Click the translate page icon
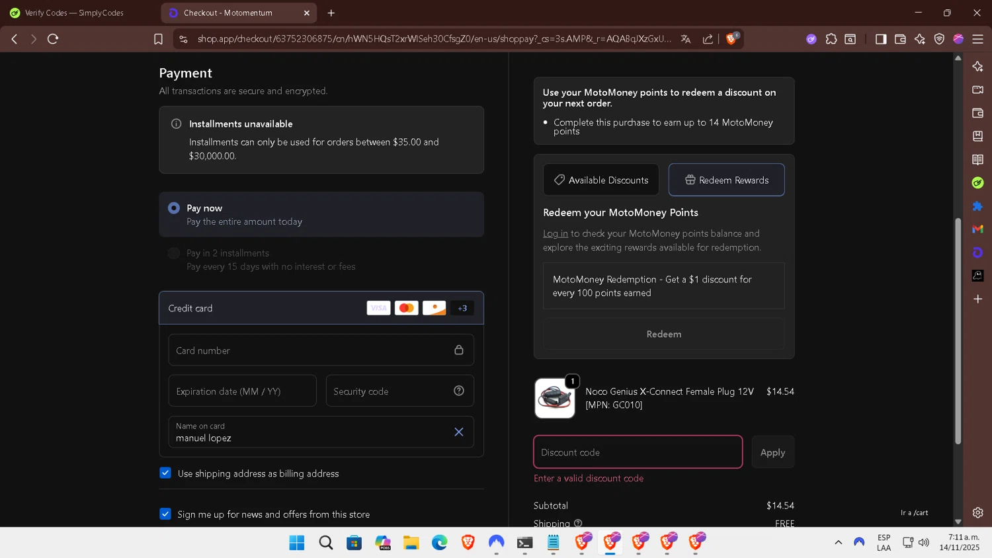The height and width of the screenshot is (558, 992). pos(686,39)
